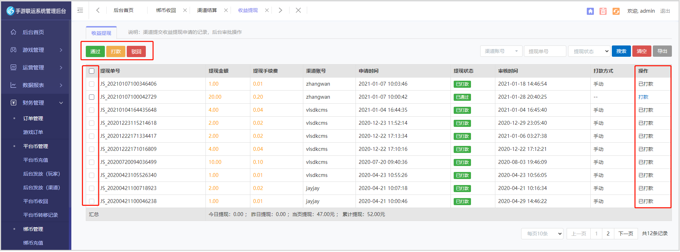Viewport: 680px width, 252px height.
Task: Open the 渠道账号 dropdown filter
Action: point(501,51)
